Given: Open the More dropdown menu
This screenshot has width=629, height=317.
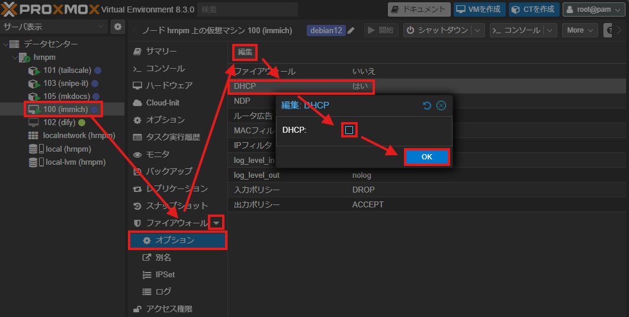Looking at the screenshot, I should click(580, 30).
